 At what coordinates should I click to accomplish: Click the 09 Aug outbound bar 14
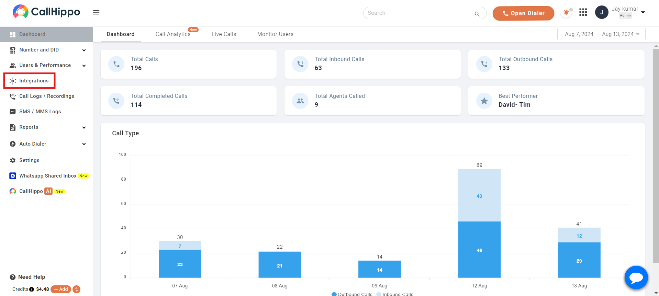(x=379, y=269)
